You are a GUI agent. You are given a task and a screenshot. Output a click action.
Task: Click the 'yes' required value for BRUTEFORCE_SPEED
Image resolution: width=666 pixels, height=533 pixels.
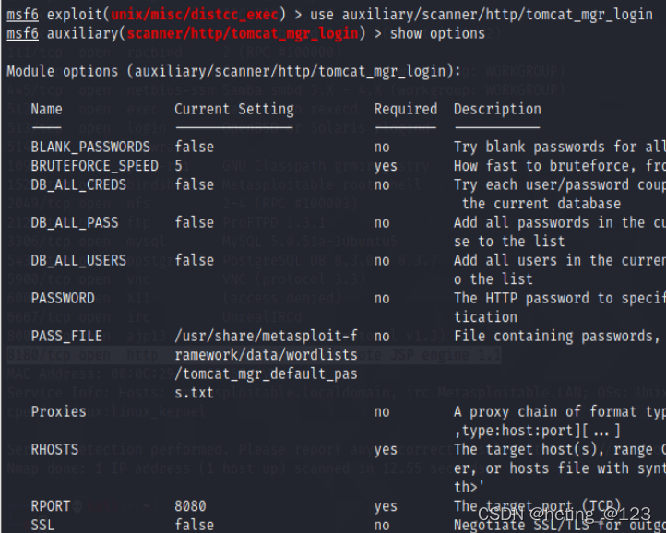386,167
